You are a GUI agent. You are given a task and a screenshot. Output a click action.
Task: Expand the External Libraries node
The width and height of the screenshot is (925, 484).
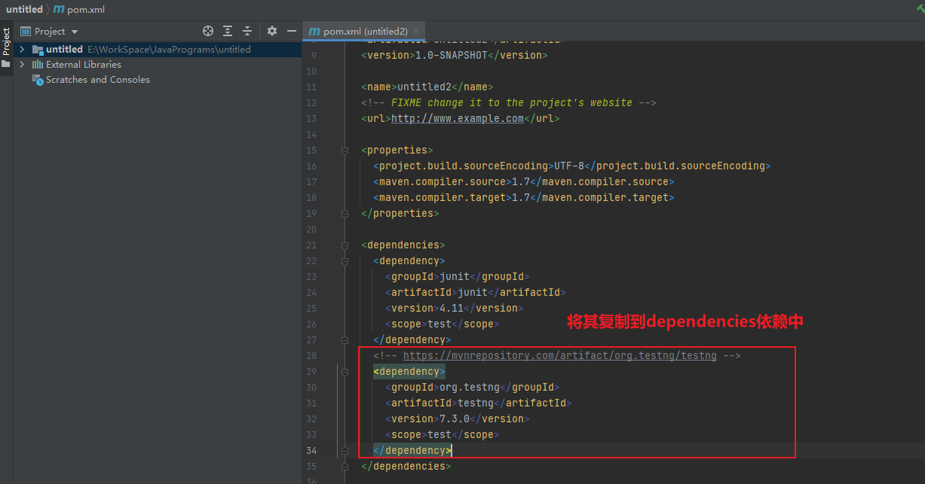[22, 64]
